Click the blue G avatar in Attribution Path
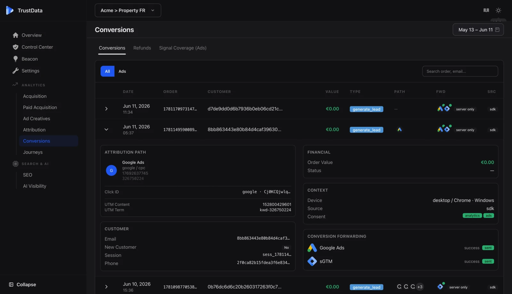This screenshot has height=294, width=512. [111, 170]
